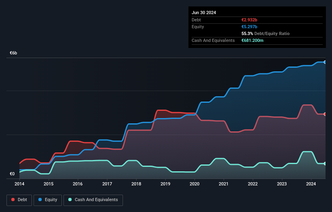The width and height of the screenshot is (332, 212).
Task: Click the €681.200m cash value
Action: tap(252, 40)
